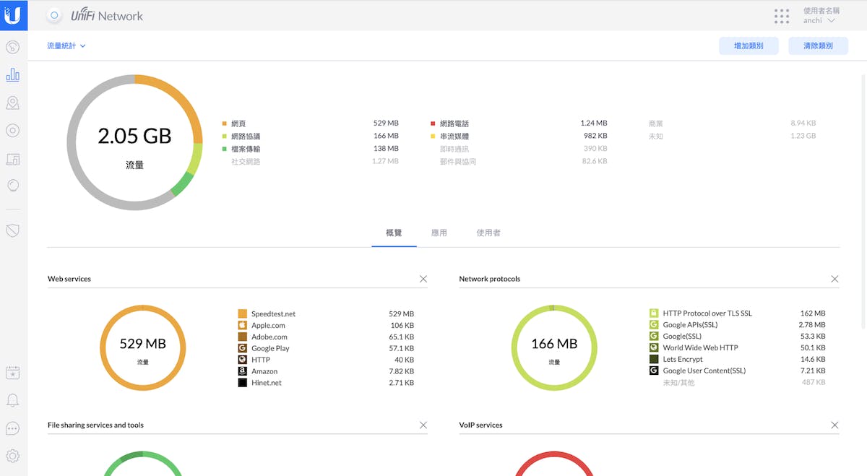The image size is (867, 476).
Task: Open the Map icon in sidebar
Action: [x=12, y=103]
